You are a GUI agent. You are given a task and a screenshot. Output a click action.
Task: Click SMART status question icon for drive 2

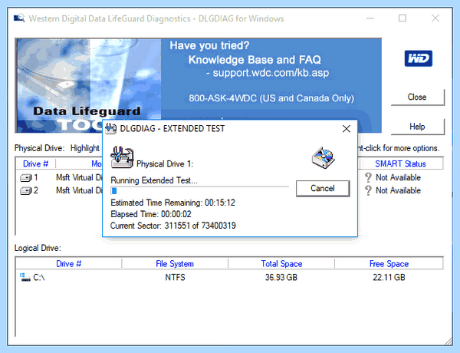coord(368,190)
